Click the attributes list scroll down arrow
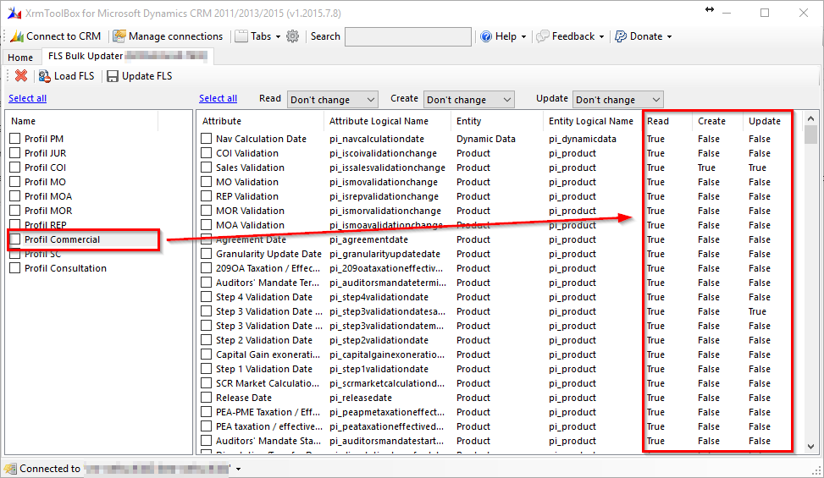 (x=810, y=447)
